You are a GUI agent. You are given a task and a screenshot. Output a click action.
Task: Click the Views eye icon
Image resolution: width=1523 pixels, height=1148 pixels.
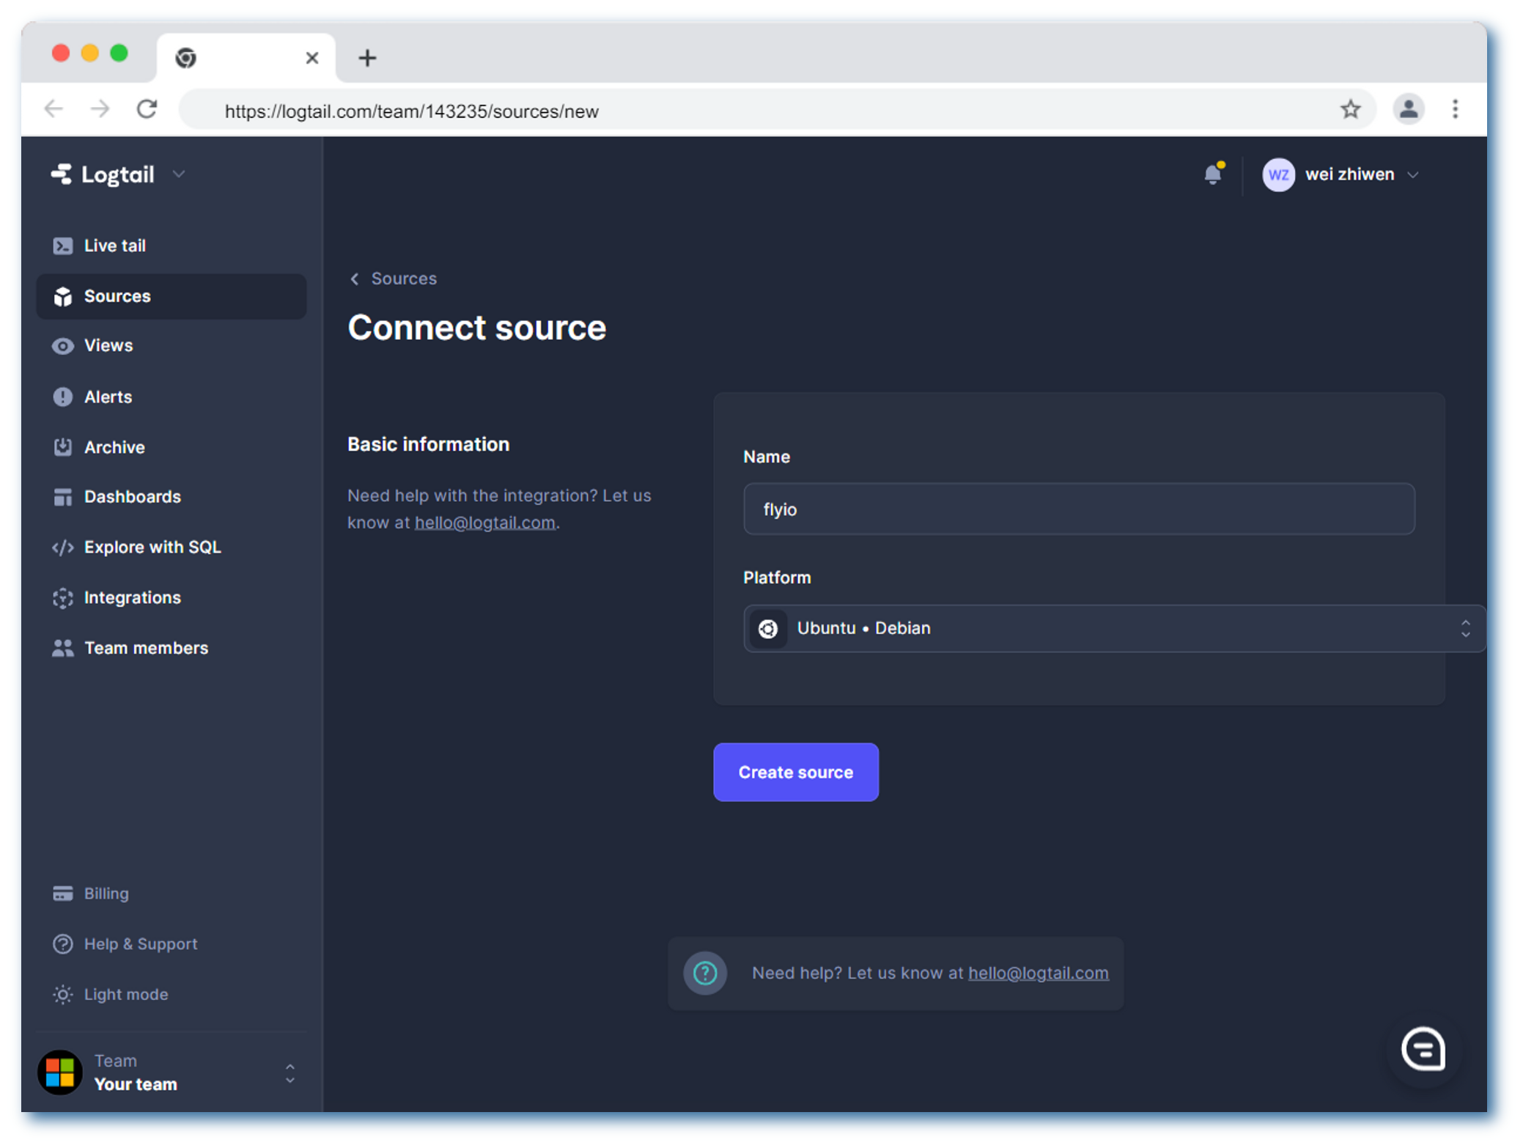(63, 345)
